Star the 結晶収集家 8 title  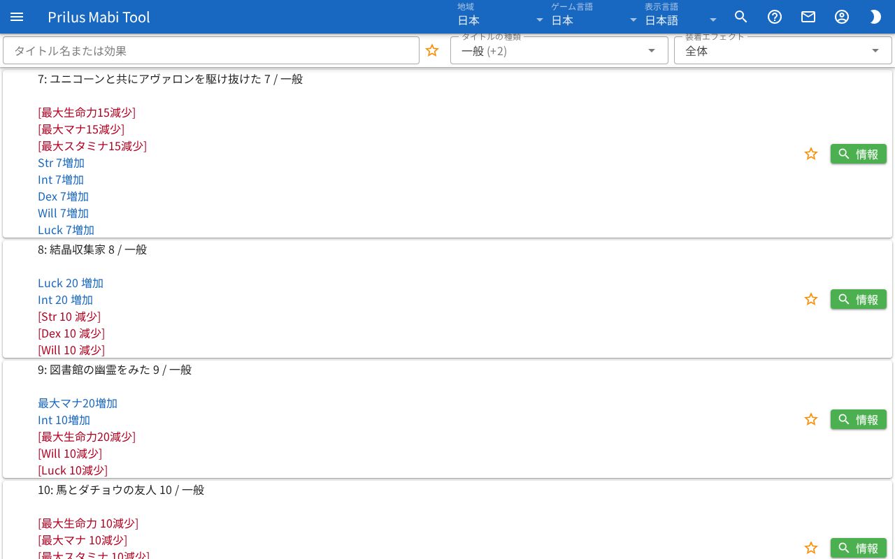pos(811,299)
